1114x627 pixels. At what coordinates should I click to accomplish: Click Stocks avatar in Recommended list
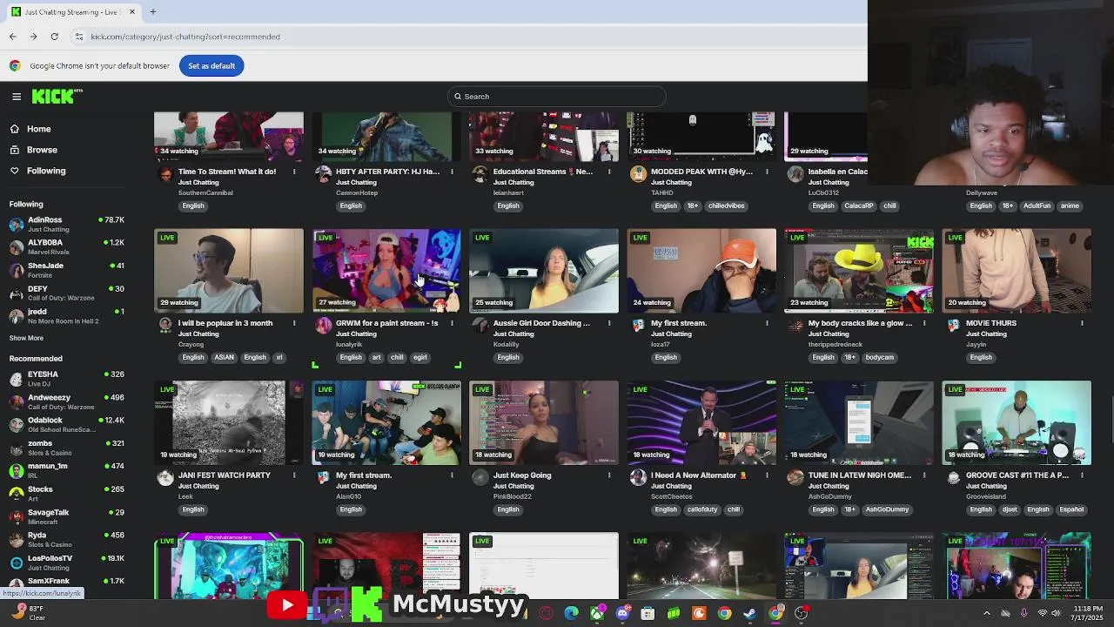coord(16,494)
